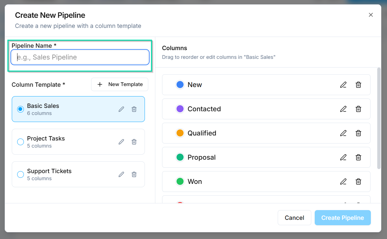The height and width of the screenshot is (239, 387).
Task: Focus the Pipeline Name input field
Action: click(x=80, y=57)
